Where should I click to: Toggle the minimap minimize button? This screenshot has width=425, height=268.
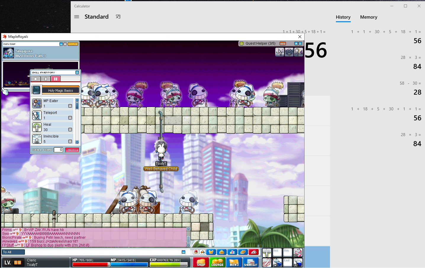coord(61,44)
